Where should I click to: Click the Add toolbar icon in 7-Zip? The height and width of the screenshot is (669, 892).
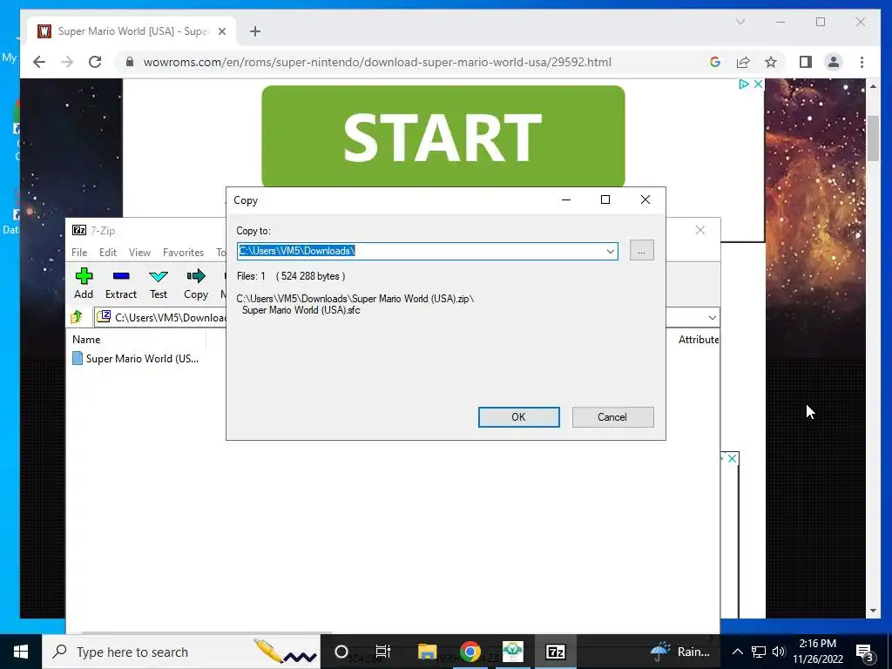[84, 283]
